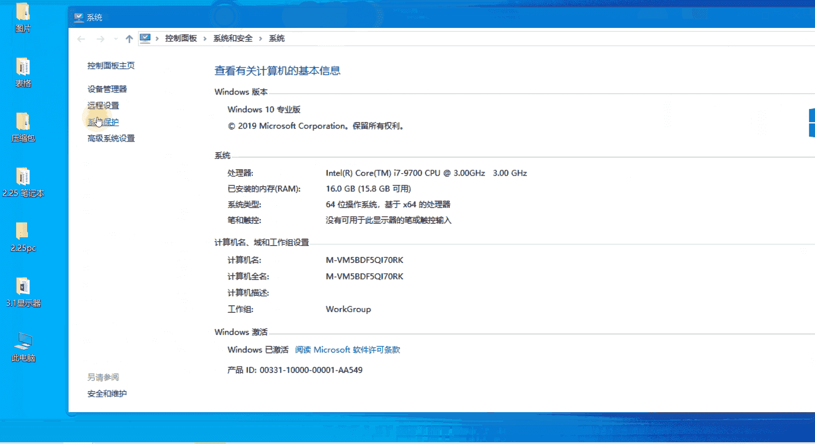815x444 pixels.
Task: Click 16.0 GB RAM value
Action: (368, 189)
